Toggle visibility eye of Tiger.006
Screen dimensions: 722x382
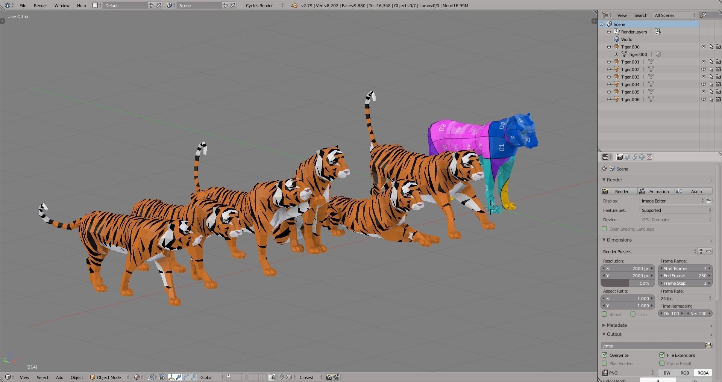click(x=704, y=100)
